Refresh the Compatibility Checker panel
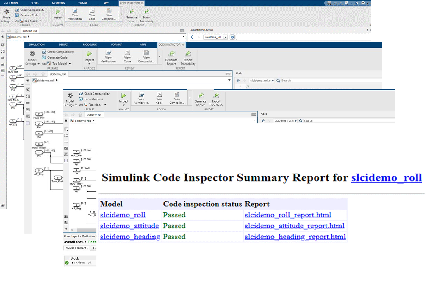Screen dimensions: 427x283 coord(232,37)
